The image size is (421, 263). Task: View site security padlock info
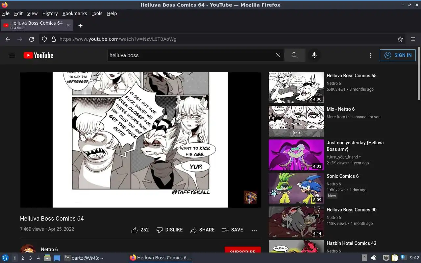tap(54, 39)
